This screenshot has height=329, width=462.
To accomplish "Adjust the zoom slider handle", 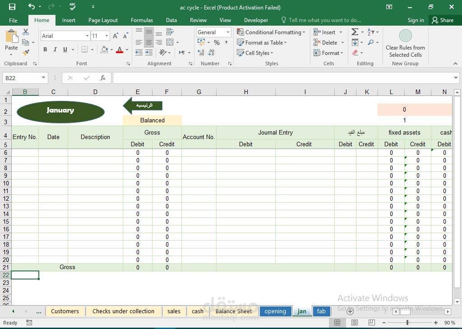I will point(407,323).
